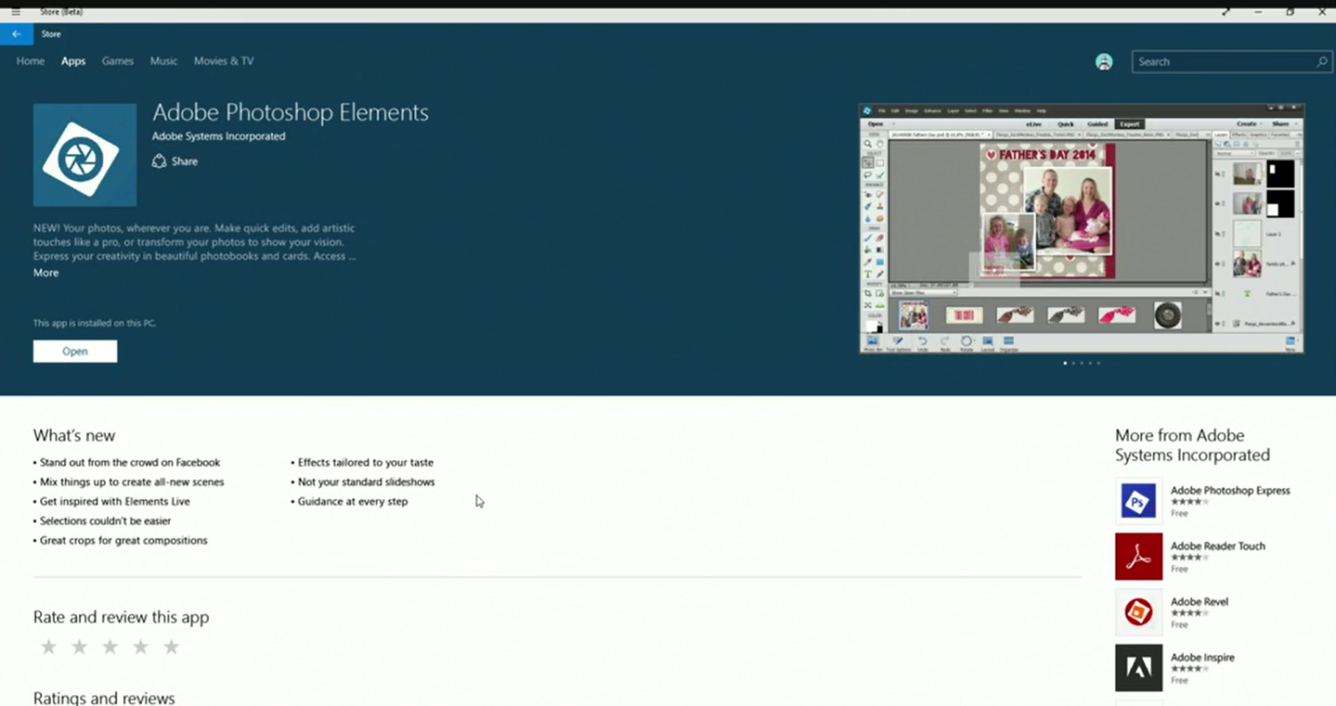Go to the Home tab
This screenshot has width=1336, height=706.
point(31,61)
